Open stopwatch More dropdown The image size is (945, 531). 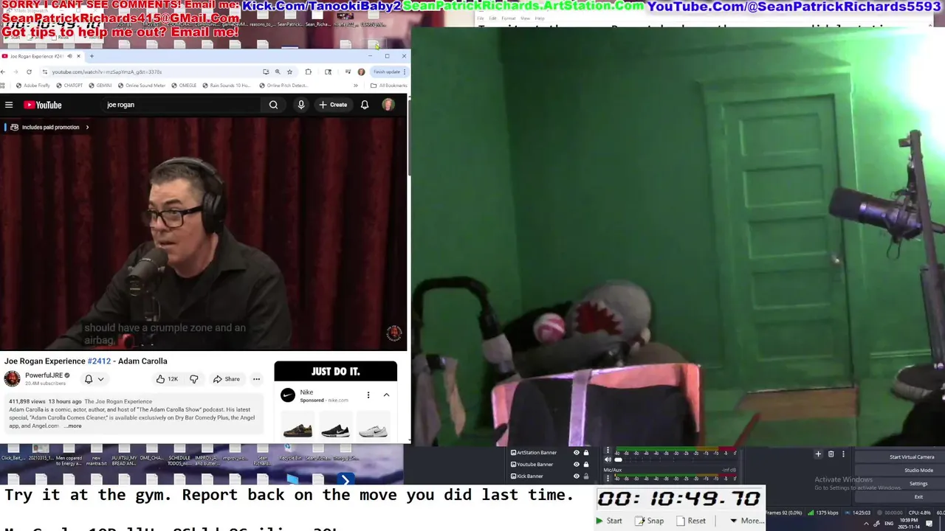tap(746, 521)
